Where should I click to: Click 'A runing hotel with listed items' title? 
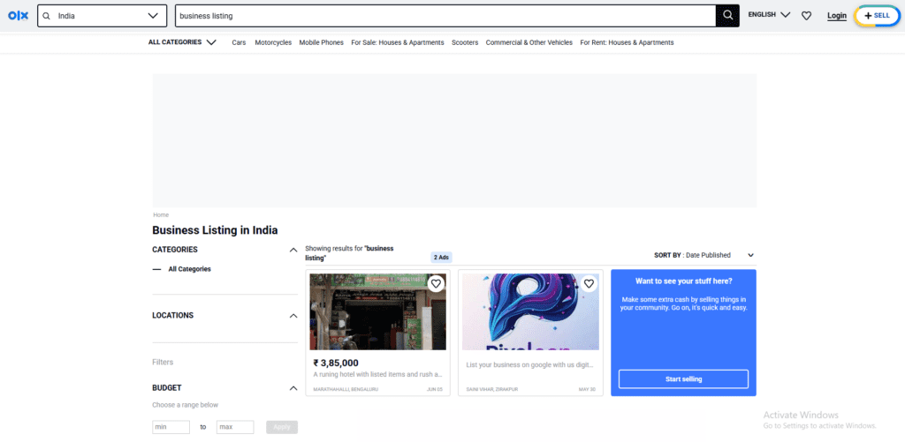[x=378, y=375]
